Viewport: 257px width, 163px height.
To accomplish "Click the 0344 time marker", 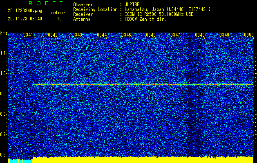I will coord(102,35).
